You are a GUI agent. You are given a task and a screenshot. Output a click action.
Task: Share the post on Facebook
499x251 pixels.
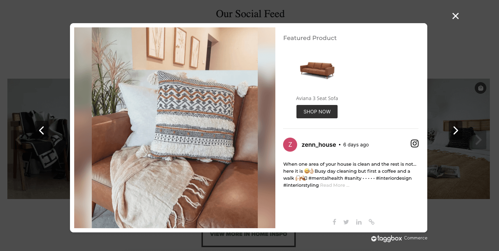[x=334, y=222]
